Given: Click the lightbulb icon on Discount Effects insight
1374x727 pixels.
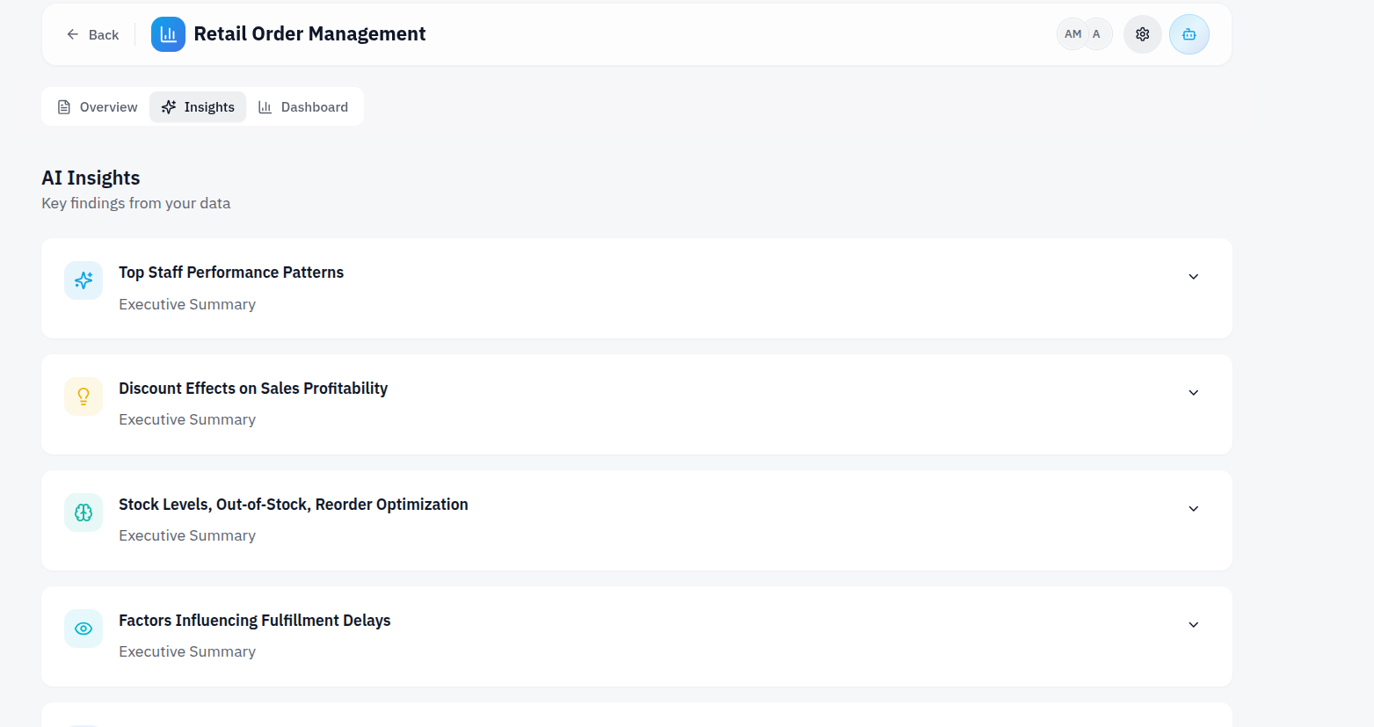Looking at the screenshot, I should [x=83, y=396].
